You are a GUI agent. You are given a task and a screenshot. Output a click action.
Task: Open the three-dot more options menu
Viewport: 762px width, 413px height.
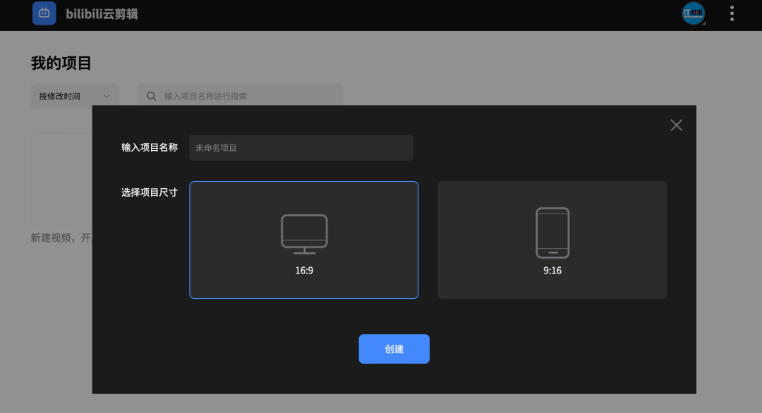tap(732, 13)
